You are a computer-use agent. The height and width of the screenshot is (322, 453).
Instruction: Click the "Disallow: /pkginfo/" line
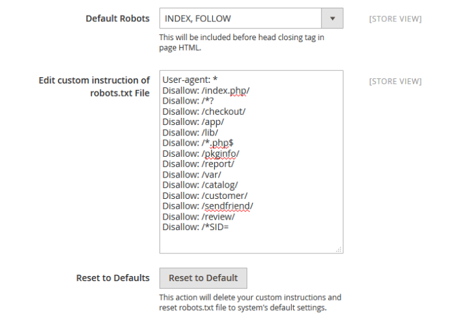click(x=201, y=153)
